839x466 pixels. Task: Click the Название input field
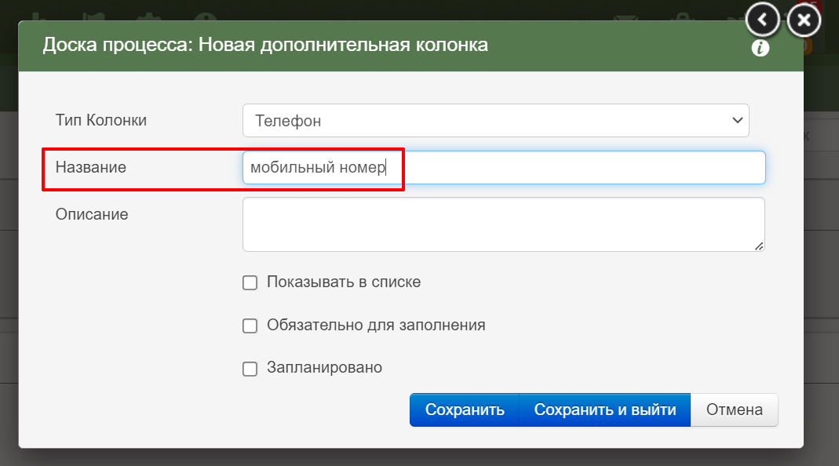pyautogui.click(x=504, y=167)
